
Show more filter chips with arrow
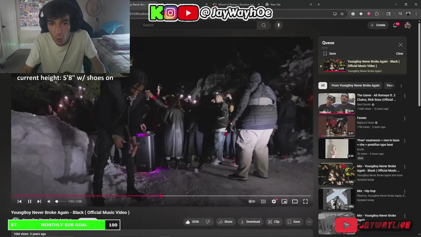[x=401, y=86]
